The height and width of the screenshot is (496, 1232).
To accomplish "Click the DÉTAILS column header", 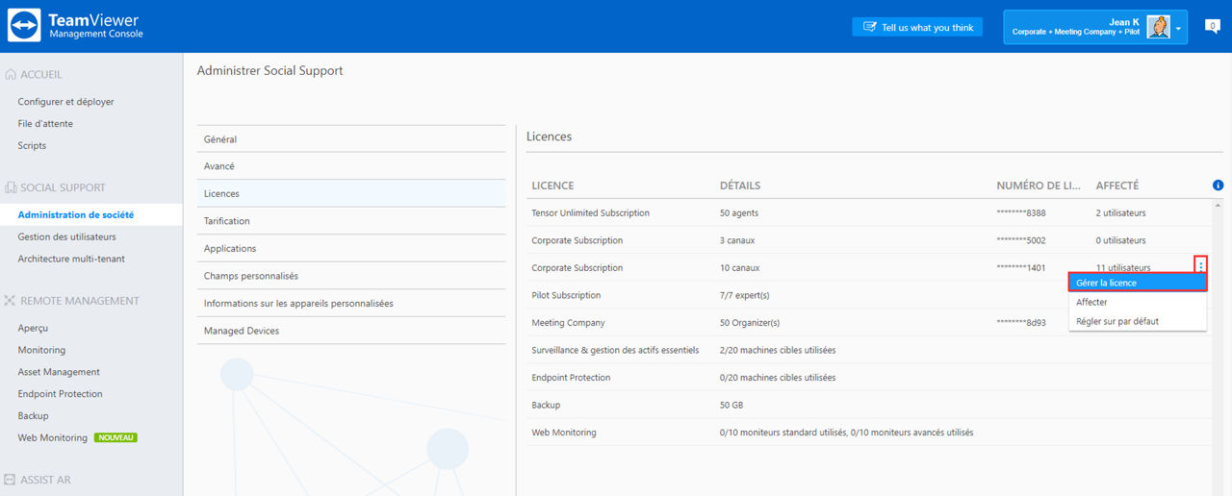I will point(740,186).
